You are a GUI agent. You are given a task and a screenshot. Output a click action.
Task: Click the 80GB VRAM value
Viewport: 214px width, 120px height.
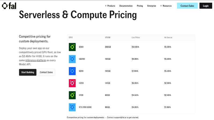[x=107, y=95]
